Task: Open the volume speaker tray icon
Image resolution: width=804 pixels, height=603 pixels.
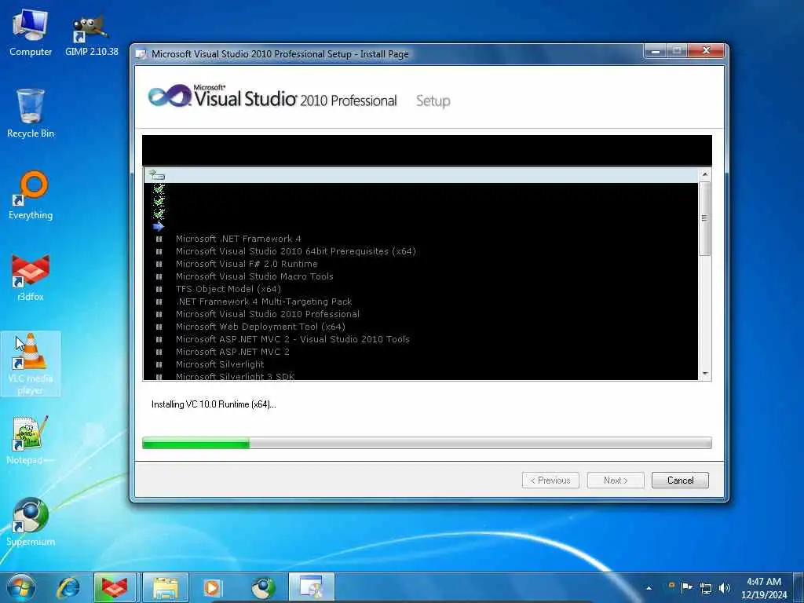Action: (724, 588)
